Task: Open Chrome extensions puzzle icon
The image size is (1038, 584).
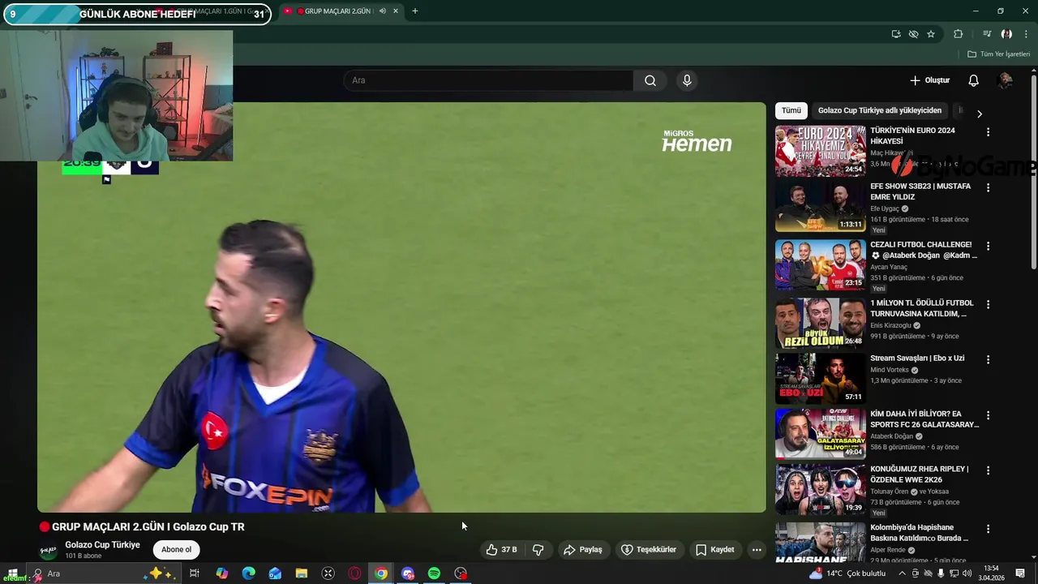Action: tap(959, 34)
